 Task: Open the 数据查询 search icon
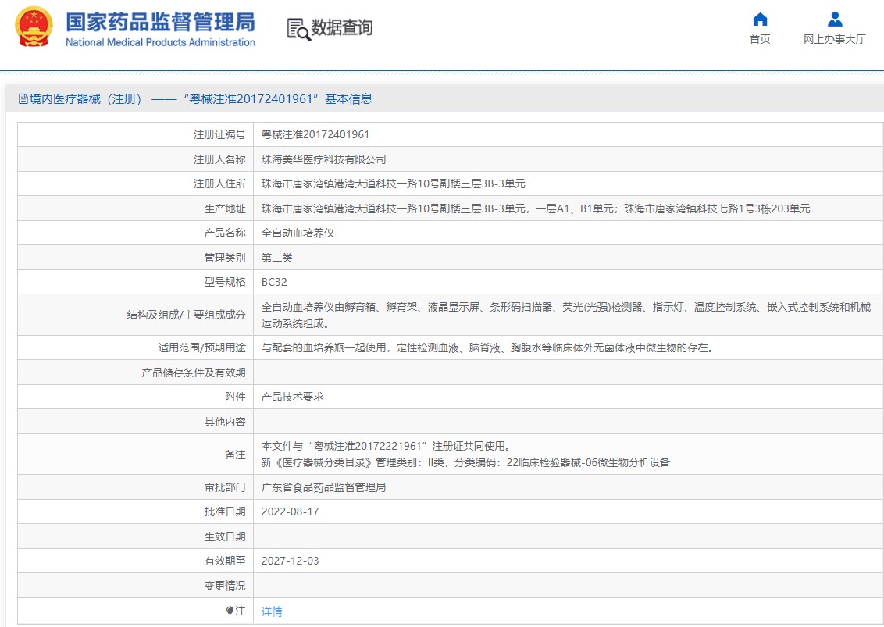point(299,30)
